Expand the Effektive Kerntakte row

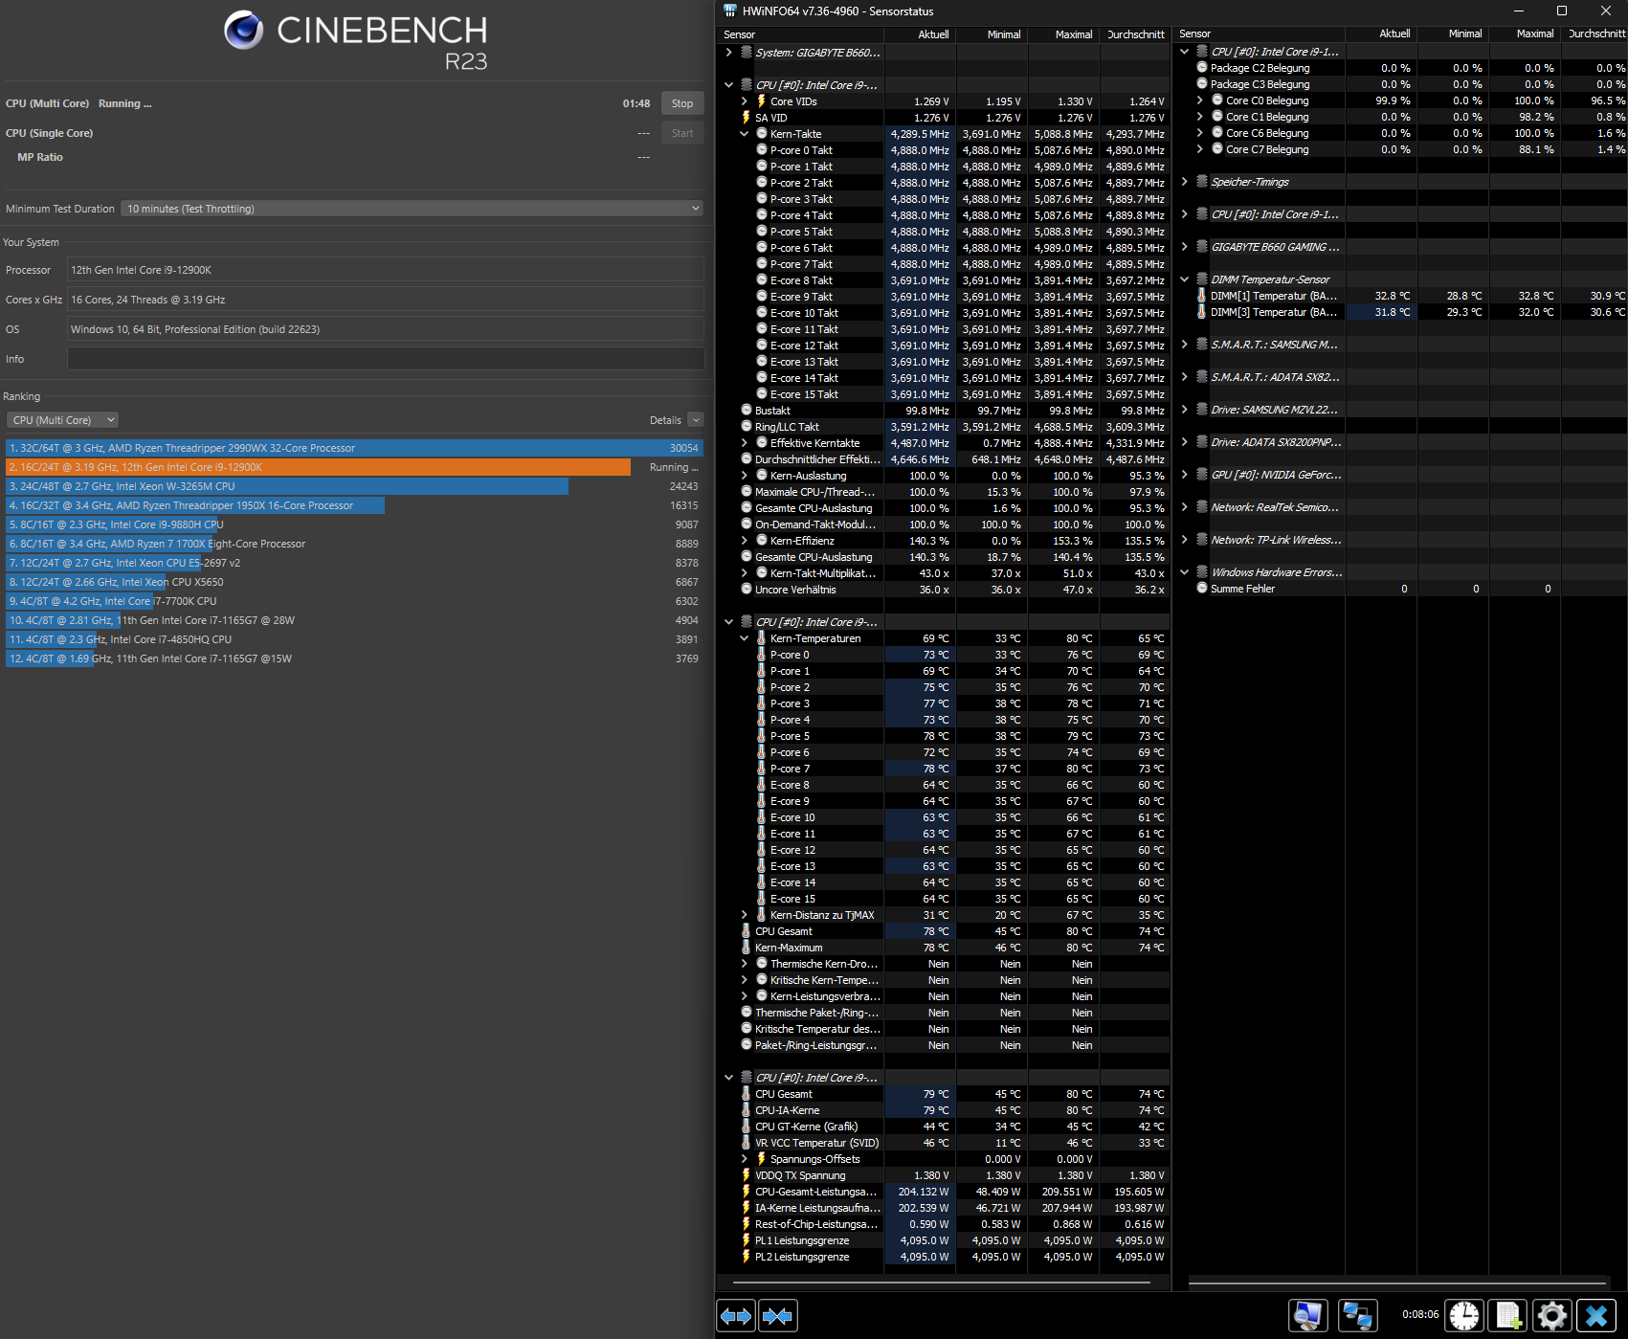tap(744, 443)
